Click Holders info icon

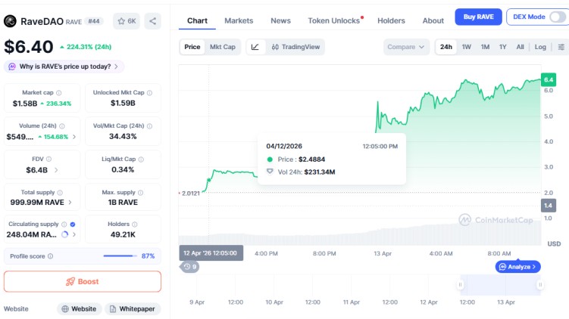click(x=135, y=225)
